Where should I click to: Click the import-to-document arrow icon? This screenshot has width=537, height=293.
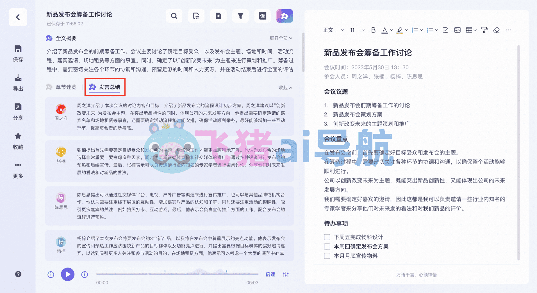point(218,16)
